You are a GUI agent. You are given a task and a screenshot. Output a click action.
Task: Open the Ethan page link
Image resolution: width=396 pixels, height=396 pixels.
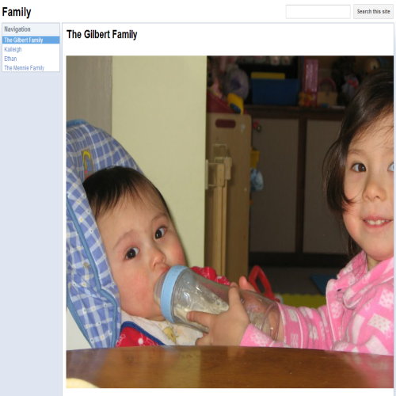10,59
